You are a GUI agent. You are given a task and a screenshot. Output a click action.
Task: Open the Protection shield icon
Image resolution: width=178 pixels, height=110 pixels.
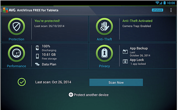click(16, 26)
